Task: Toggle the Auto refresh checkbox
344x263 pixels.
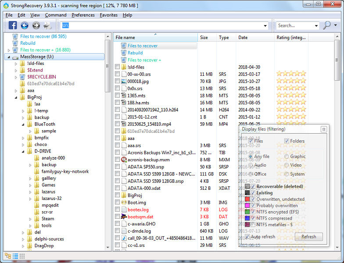Action: pyautogui.click(x=247, y=237)
